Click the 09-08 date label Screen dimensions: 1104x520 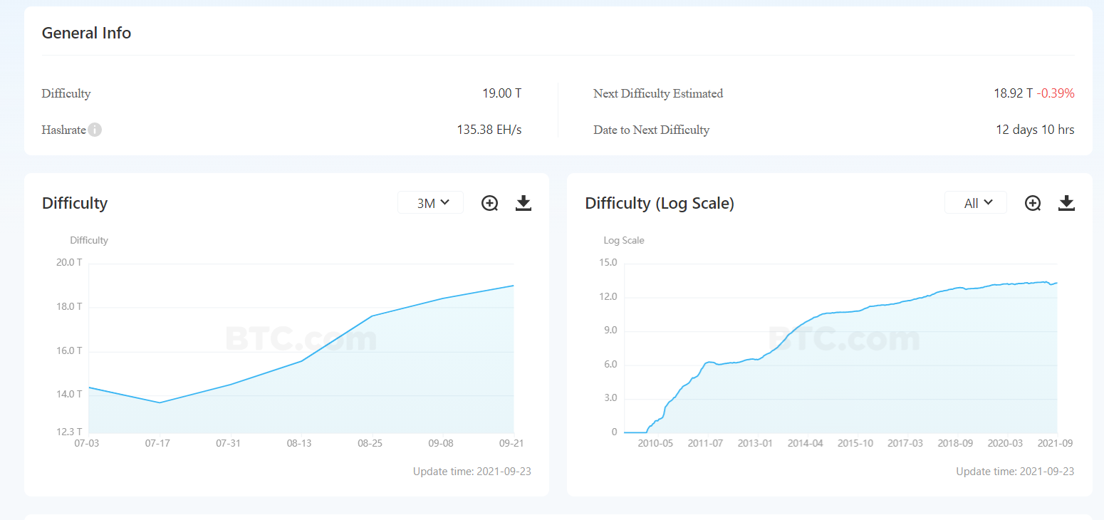442,443
